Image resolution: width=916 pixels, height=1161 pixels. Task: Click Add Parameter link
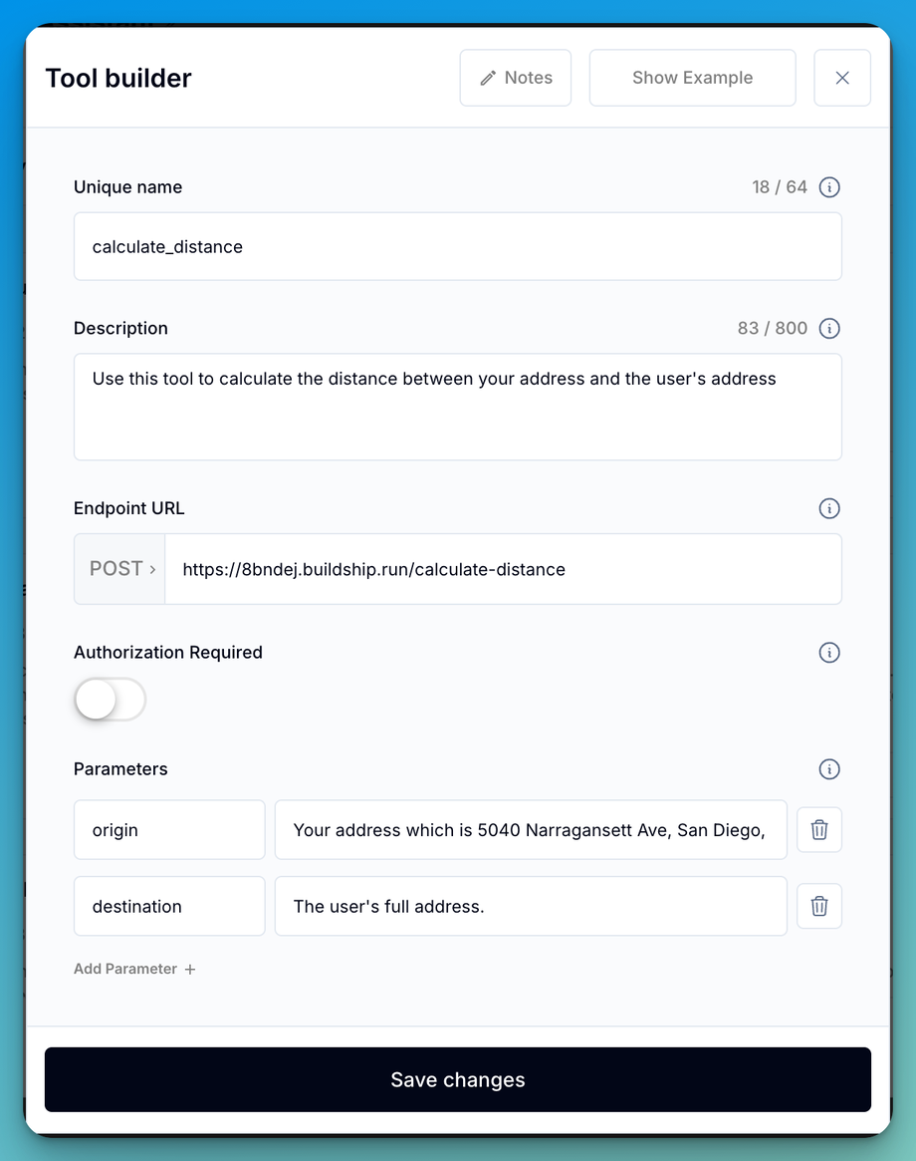[134, 969]
